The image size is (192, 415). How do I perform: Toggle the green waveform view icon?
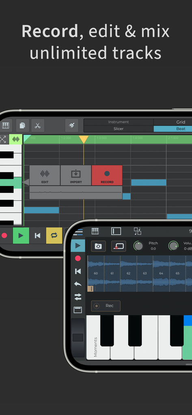16,139
